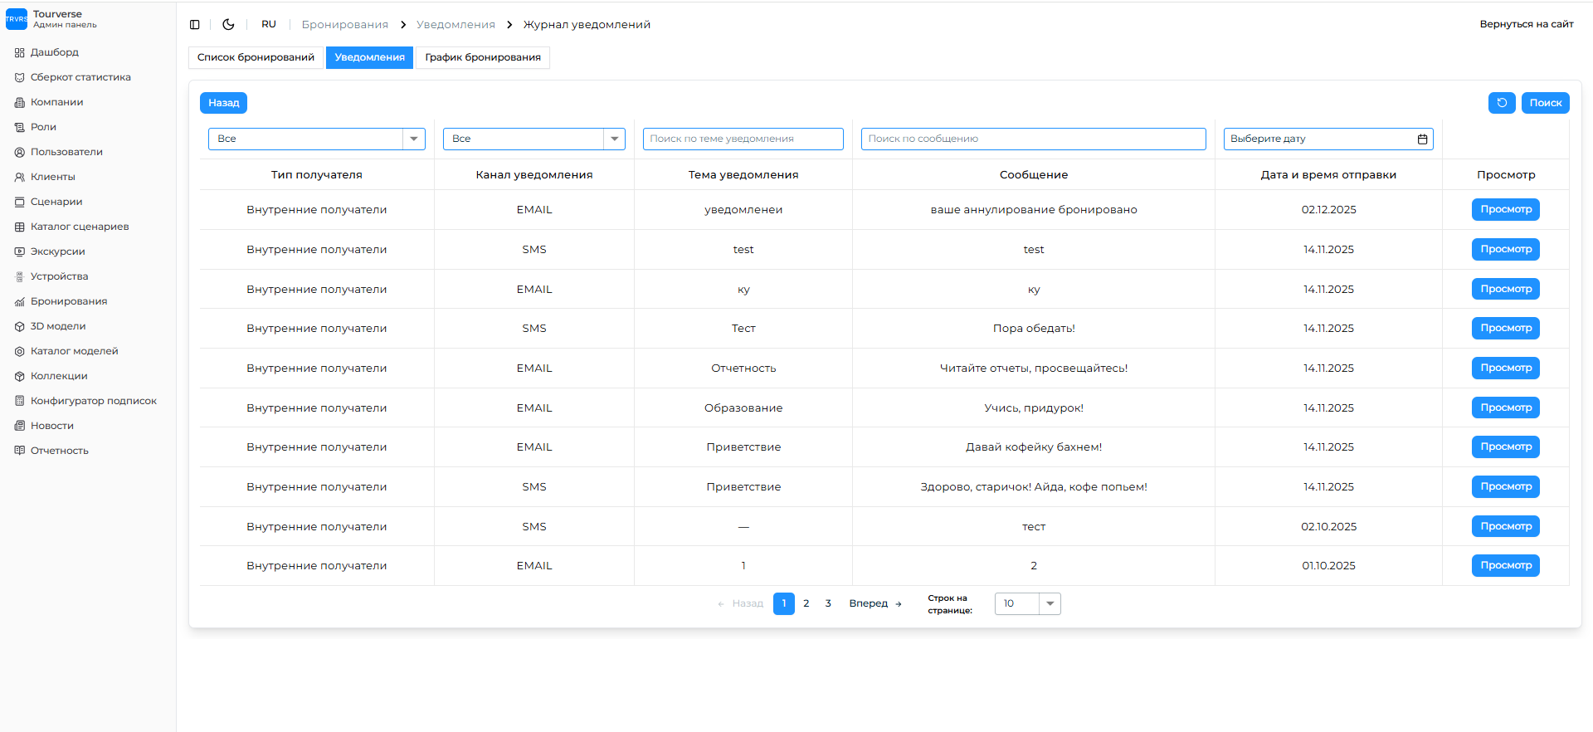Screen dimensions: 1593x732
Task: Switch to График бронирования tab
Action: (x=483, y=57)
